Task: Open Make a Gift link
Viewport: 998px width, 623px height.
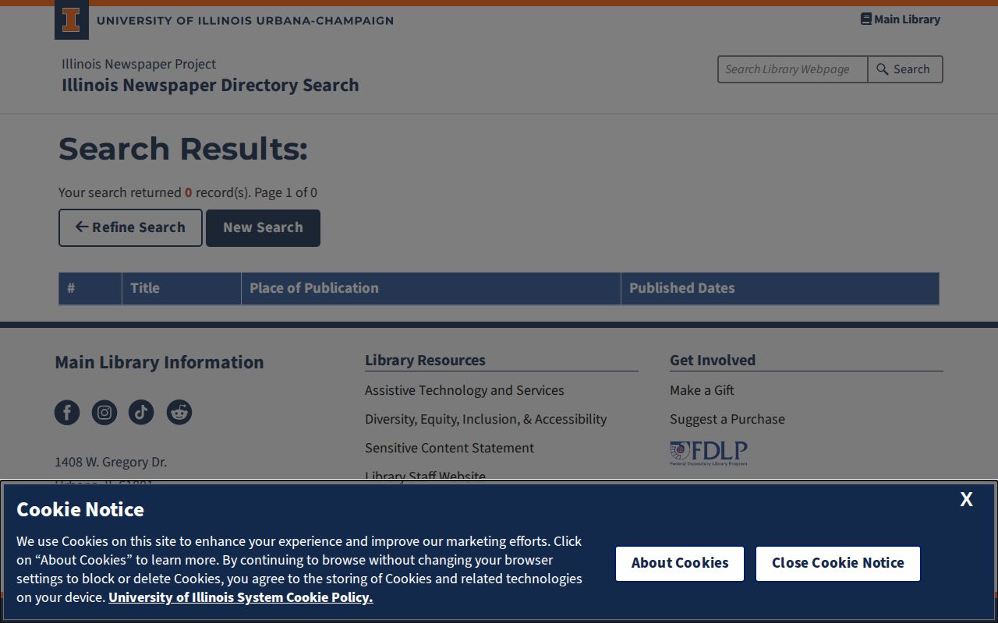Action: click(x=702, y=390)
